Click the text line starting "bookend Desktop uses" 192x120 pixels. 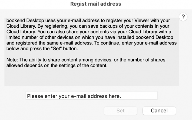click(x=88, y=20)
